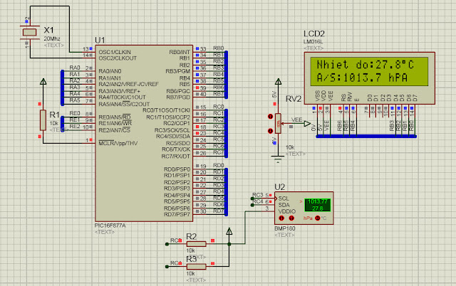
Task: Click the <TEXT> placeholder under BMP180
Action: click(x=284, y=235)
